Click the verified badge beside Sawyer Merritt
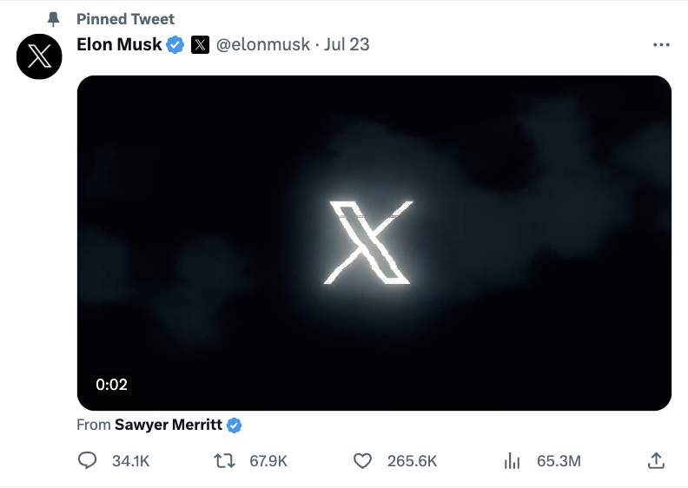Image resolution: width=688 pixels, height=488 pixels. [235, 425]
